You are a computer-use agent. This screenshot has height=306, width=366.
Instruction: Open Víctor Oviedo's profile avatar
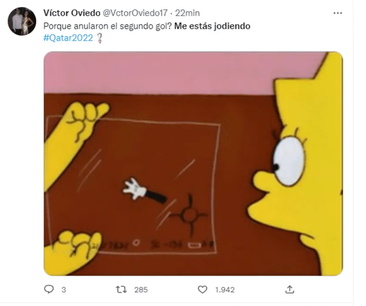(x=22, y=21)
